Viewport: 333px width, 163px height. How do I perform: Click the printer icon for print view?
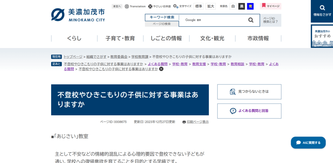184,122
